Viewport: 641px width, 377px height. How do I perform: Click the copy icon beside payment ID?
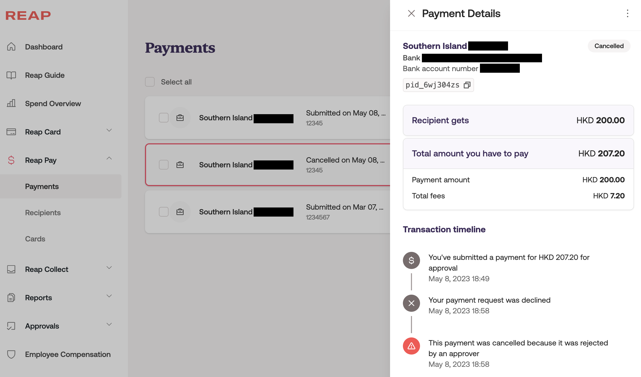coord(467,85)
